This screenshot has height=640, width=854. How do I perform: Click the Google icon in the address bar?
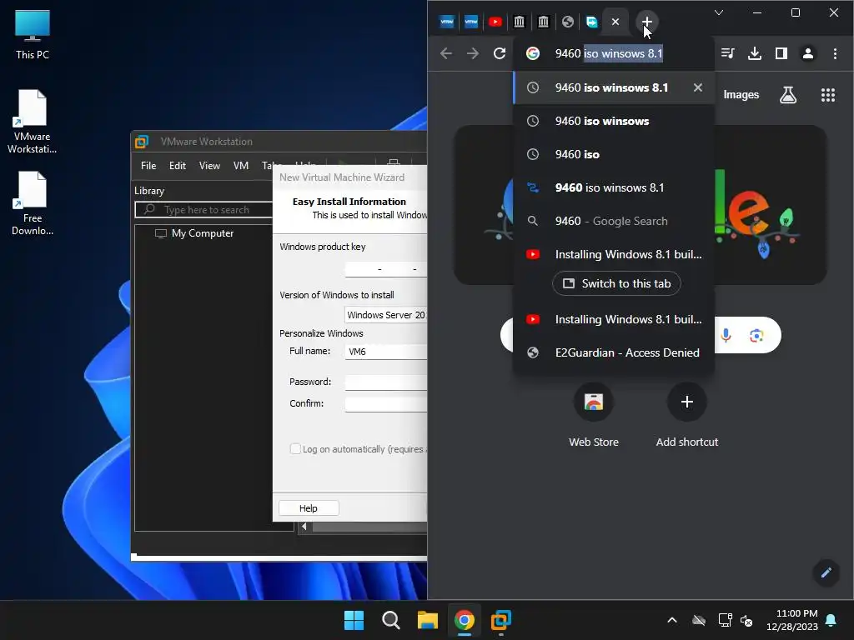click(x=533, y=53)
